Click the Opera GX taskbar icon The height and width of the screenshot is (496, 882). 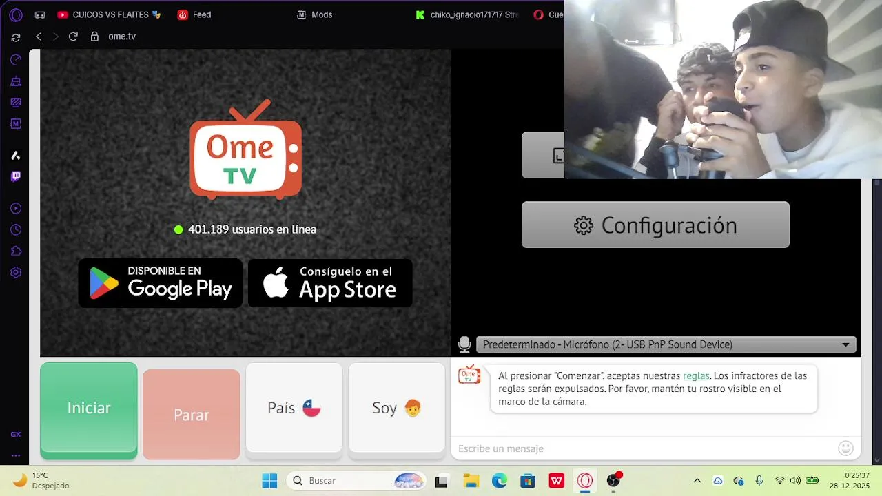(585, 480)
